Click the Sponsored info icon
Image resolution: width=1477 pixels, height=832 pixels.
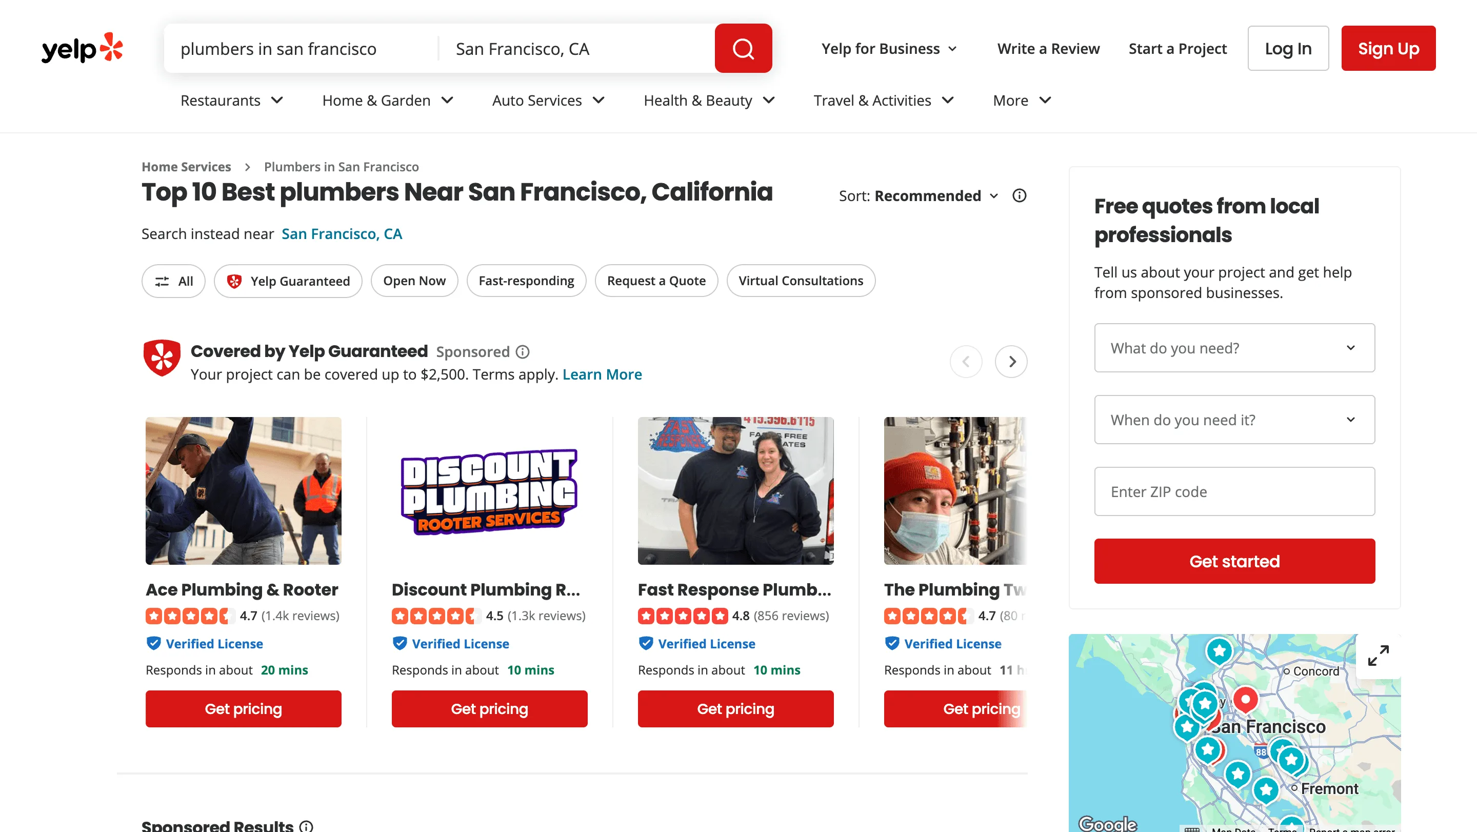(x=523, y=351)
